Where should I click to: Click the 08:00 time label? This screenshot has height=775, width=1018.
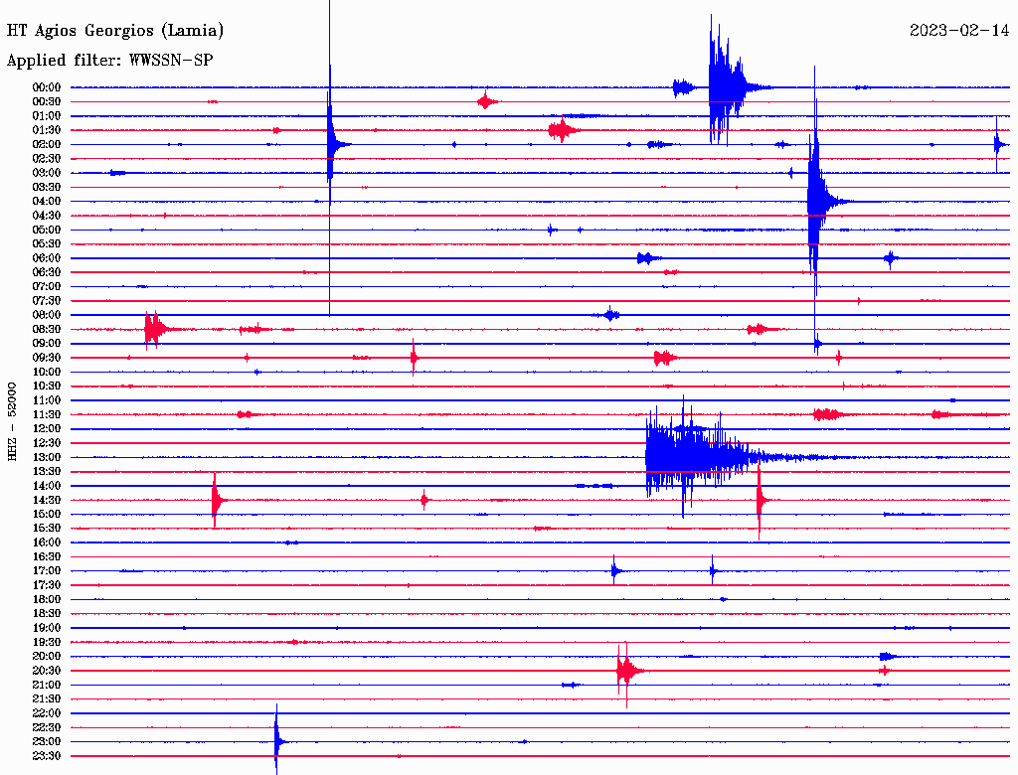click(x=47, y=315)
